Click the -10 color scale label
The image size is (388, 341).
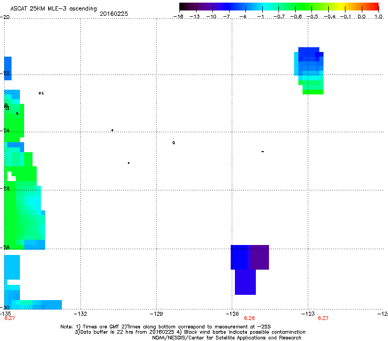tap(211, 17)
